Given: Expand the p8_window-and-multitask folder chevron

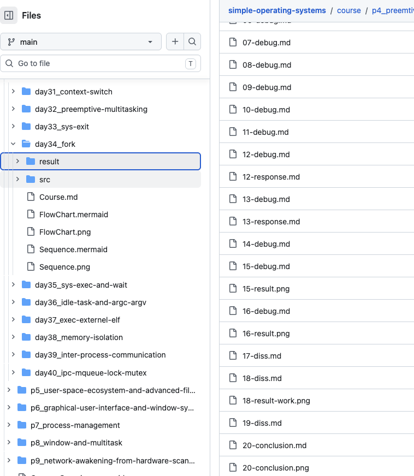Looking at the screenshot, I should (x=9, y=443).
